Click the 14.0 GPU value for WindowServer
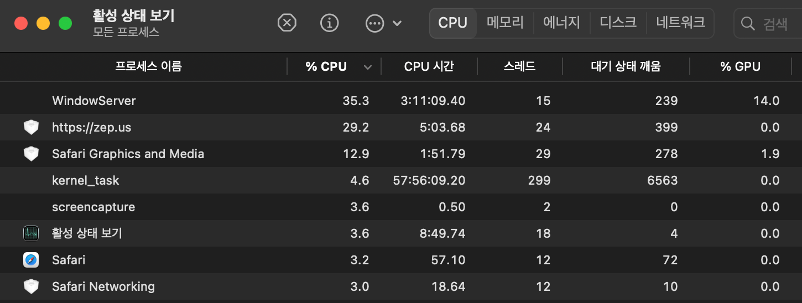The height and width of the screenshot is (303, 802). point(767,101)
